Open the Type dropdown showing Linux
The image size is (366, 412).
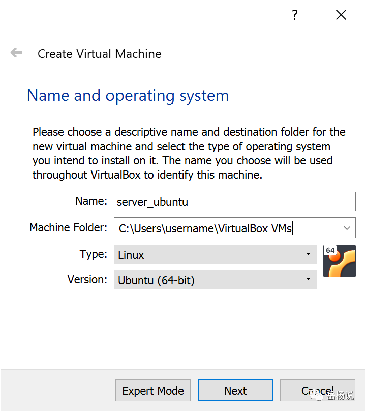[x=215, y=254]
